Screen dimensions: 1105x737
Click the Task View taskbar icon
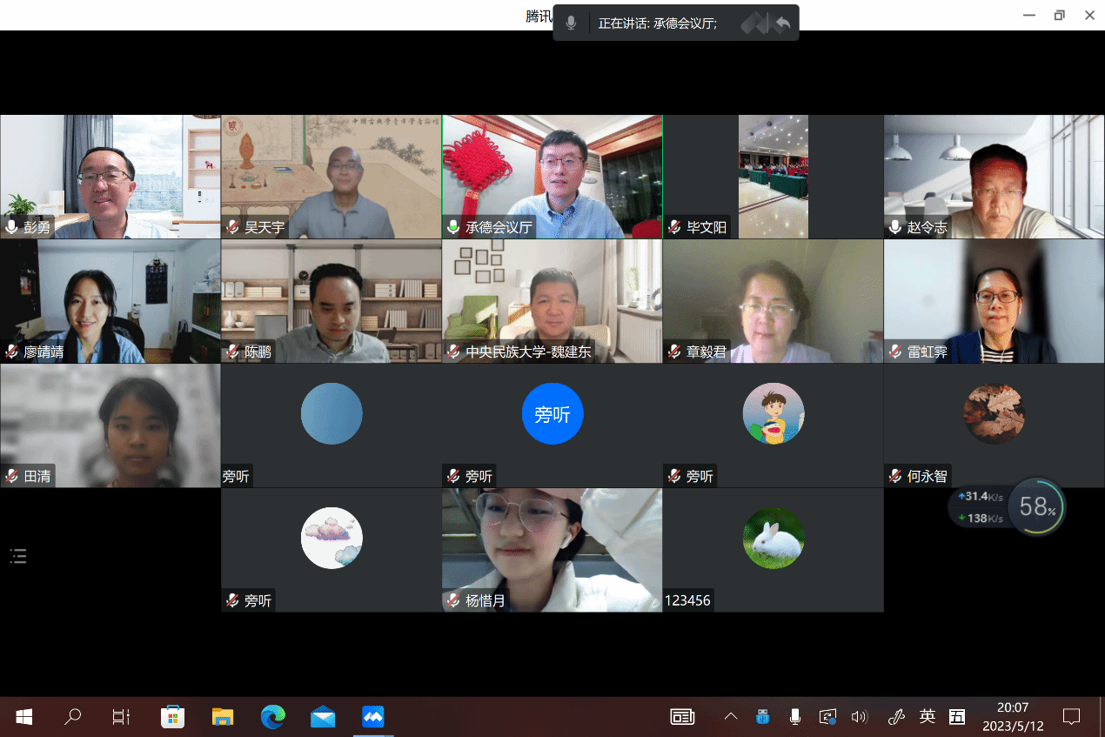pyautogui.click(x=121, y=717)
